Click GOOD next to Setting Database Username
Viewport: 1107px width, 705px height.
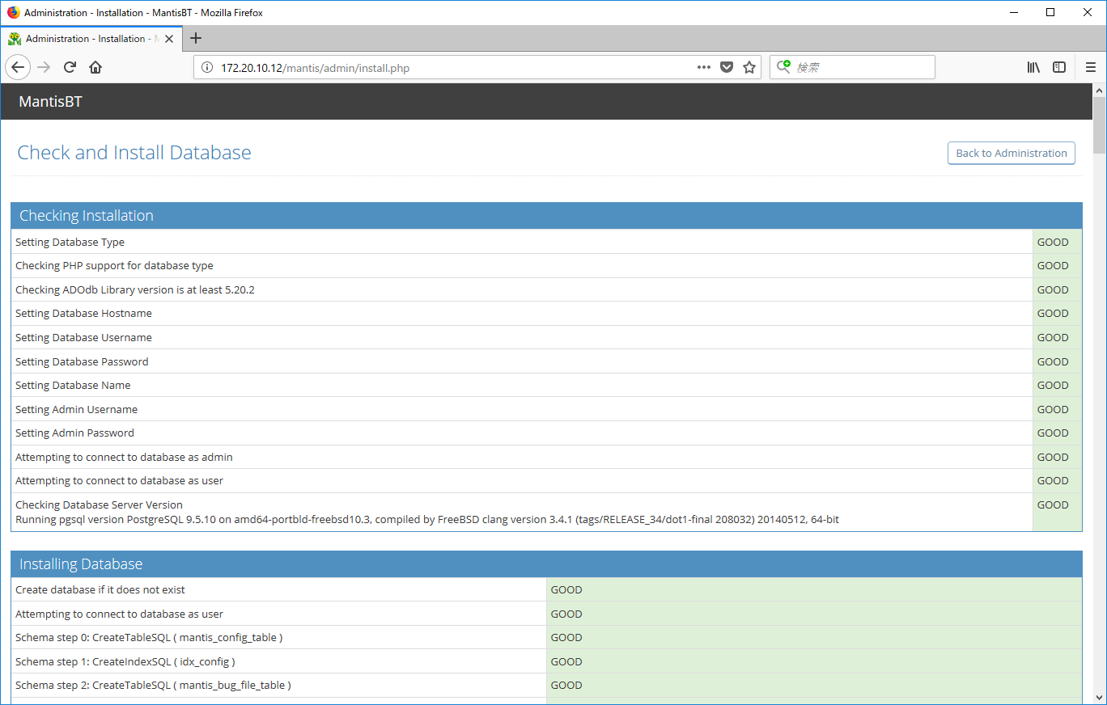[x=1053, y=337]
